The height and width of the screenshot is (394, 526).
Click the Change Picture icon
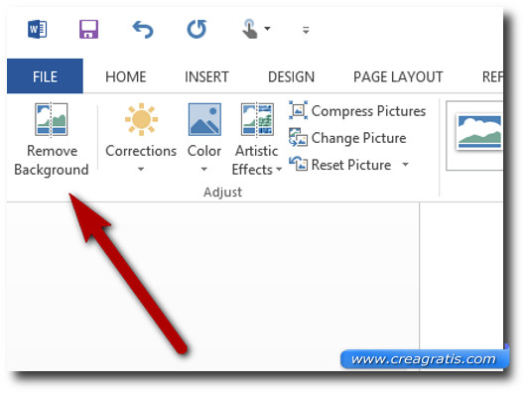click(x=298, y=137)
